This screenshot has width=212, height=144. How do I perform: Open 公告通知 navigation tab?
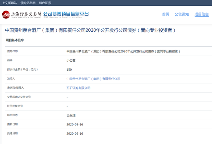(182, 14)
